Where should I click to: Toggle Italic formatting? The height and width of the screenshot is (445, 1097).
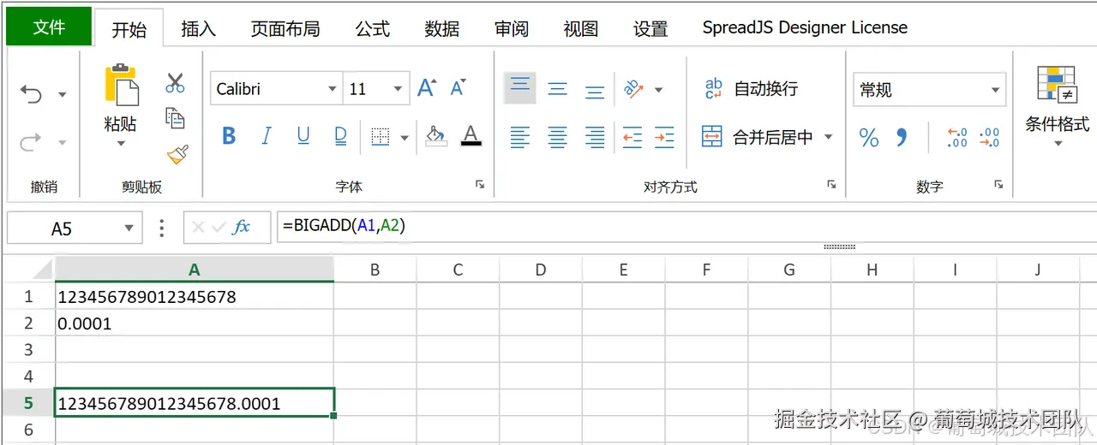click(266, 136)
